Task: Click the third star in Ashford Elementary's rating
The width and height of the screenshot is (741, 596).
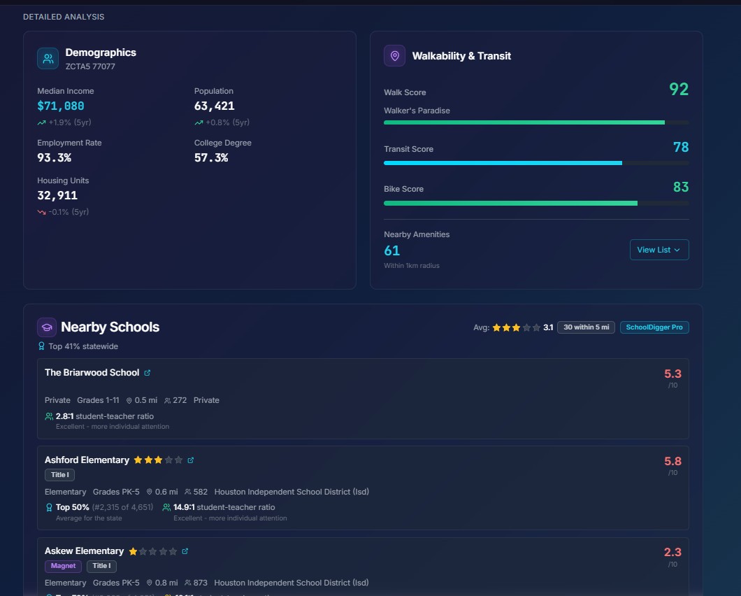Action: coord(159,460)
